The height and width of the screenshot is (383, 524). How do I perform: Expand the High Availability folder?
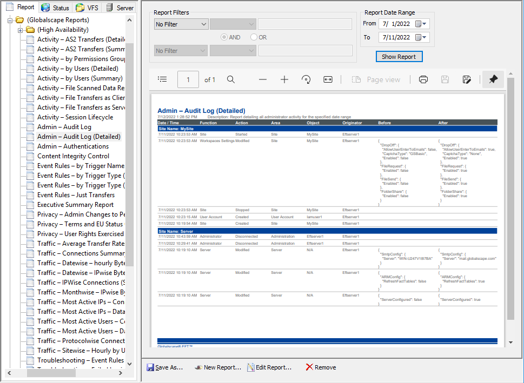[x=21, y=30]
